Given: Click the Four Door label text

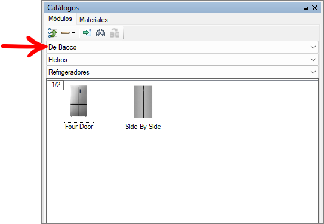Looking at the screenshot, I should pyautogui.click(x=79, y=127).
